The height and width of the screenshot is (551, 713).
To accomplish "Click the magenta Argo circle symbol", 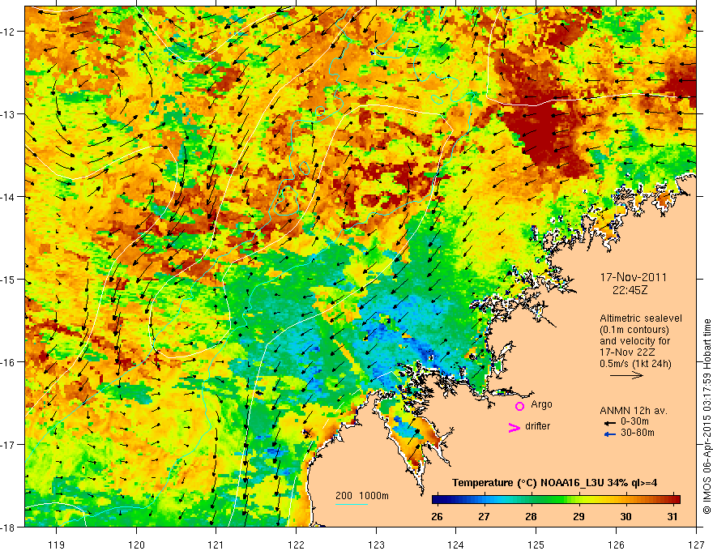I will click(x=519, y=406).
